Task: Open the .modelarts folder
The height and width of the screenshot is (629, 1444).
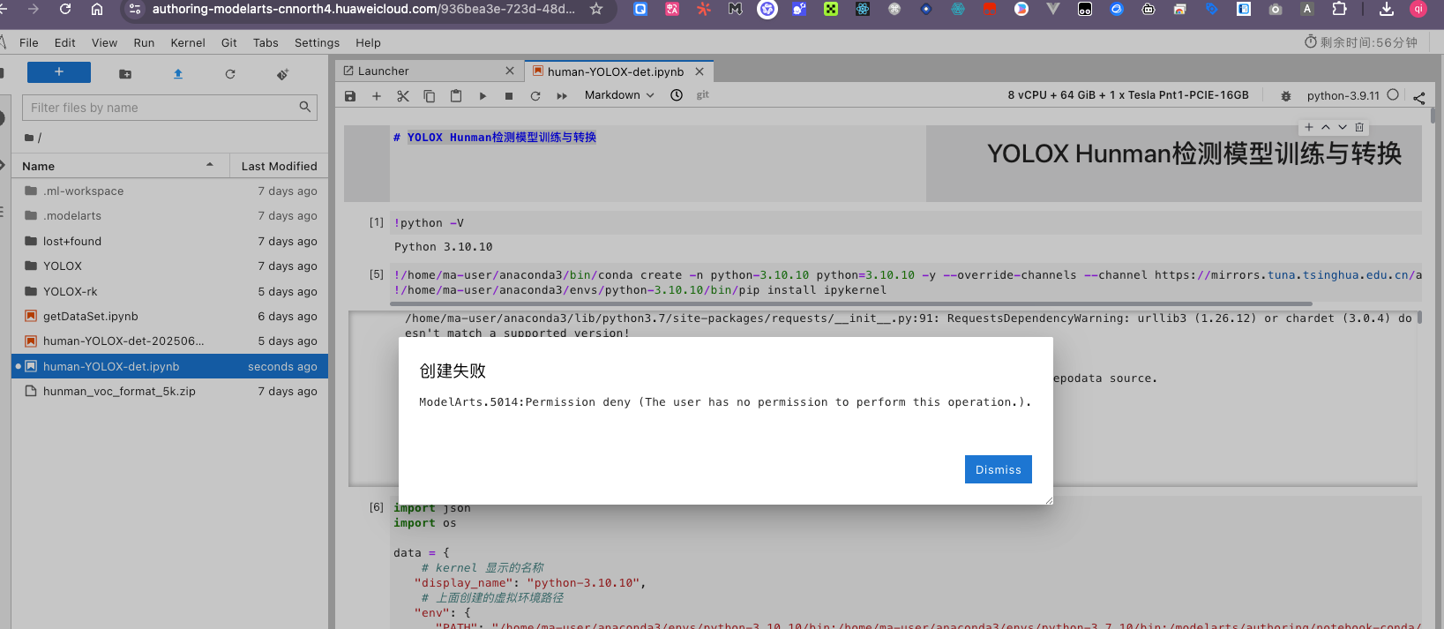Action: pos(170,215)
